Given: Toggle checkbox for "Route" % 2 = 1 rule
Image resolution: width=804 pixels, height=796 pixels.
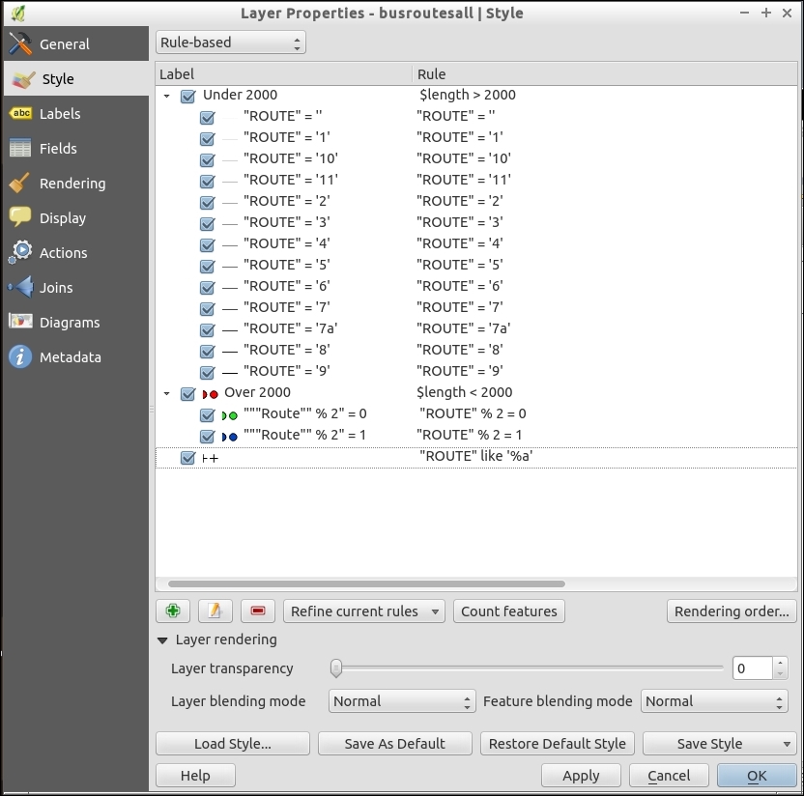Looking at the screenshot, I should point(207,437).
